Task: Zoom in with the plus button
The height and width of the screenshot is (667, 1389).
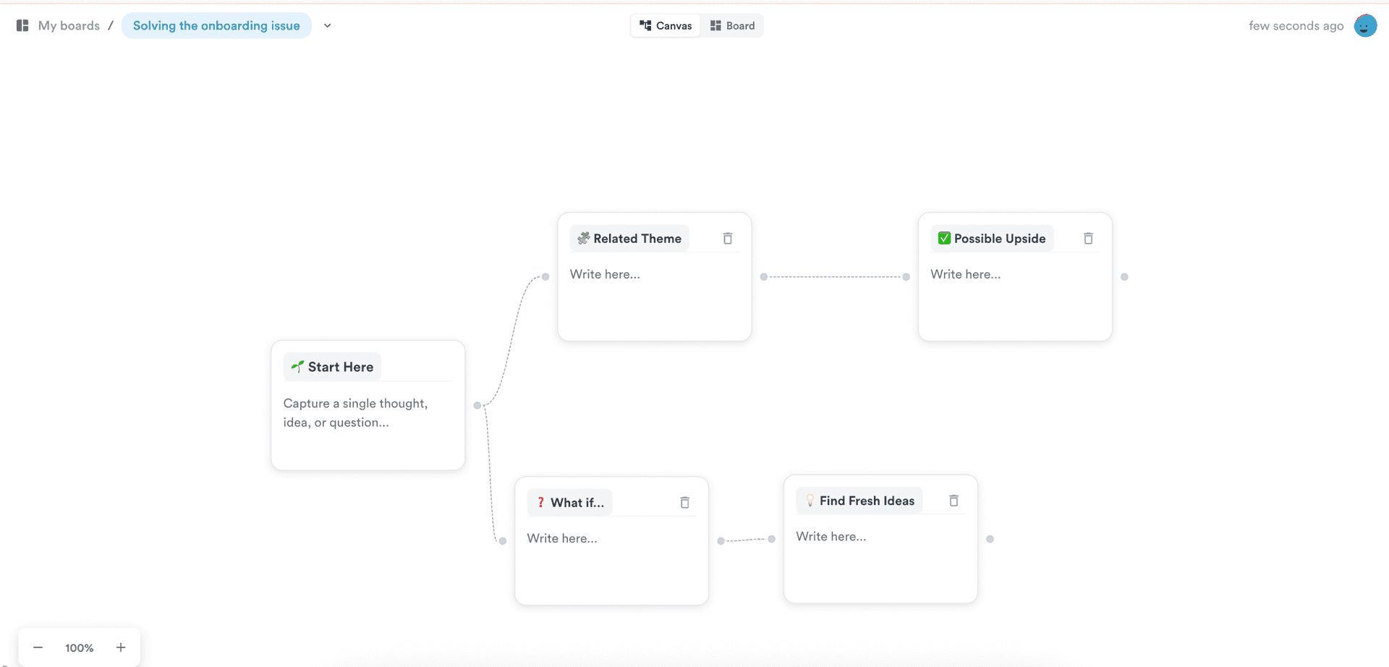Action: 121,647
